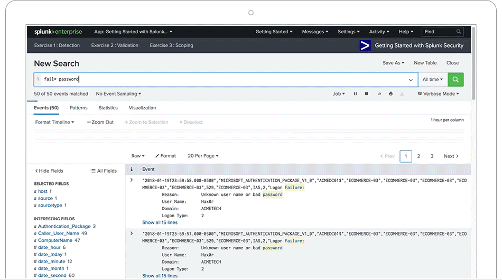Open the Raw display dropdown
This screenshot has height=280, width=502.
(x=138, y=156)
